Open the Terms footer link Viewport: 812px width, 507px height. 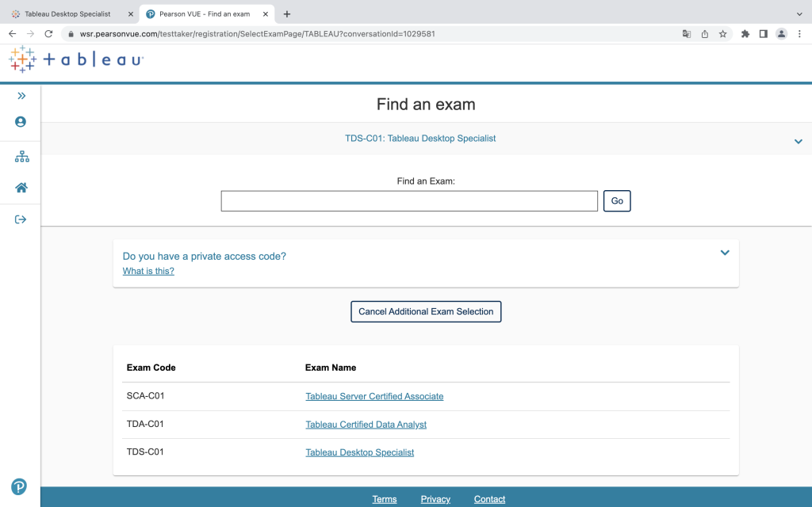pos(385,499)
